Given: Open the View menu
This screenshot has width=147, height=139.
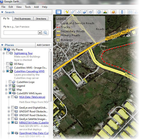Looking at the screenshot, I should 19,7.
